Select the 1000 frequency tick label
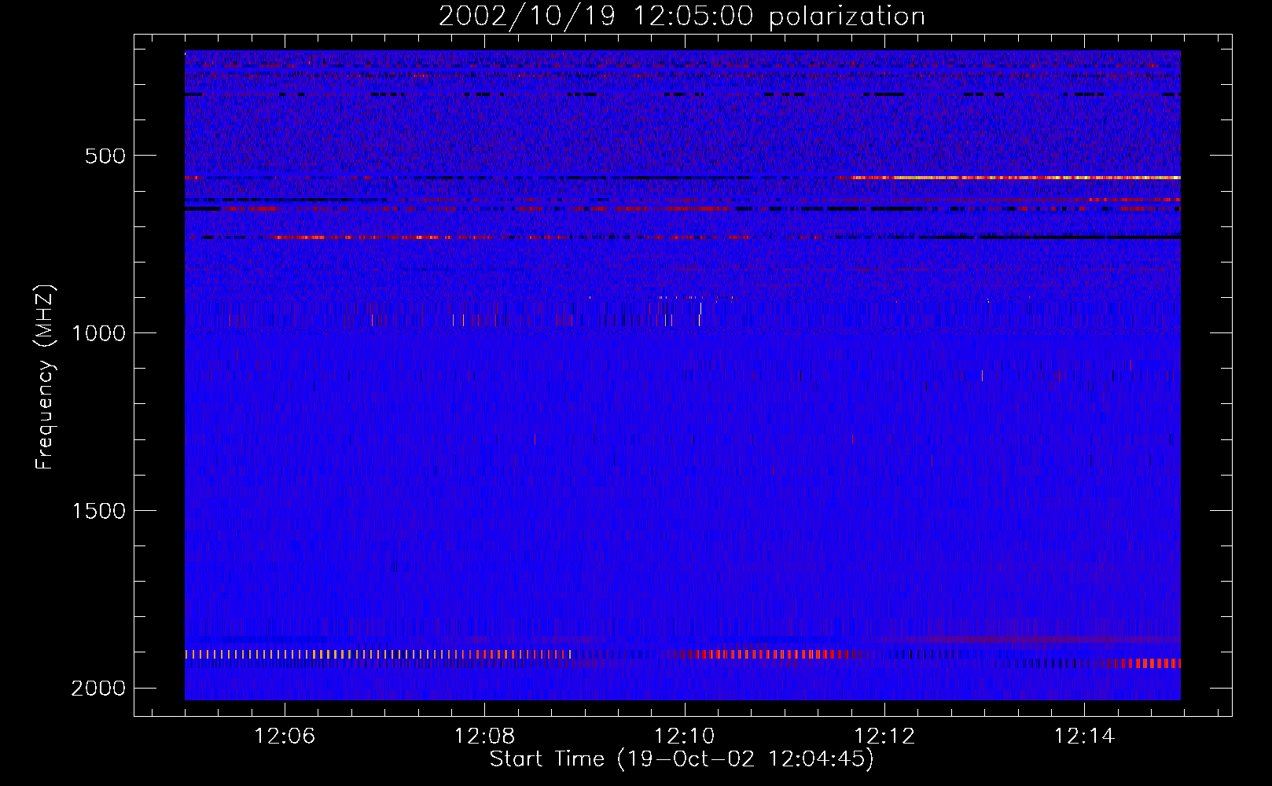 click(98, 333)
